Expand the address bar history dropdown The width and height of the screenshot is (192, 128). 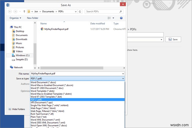click(76, 12)
